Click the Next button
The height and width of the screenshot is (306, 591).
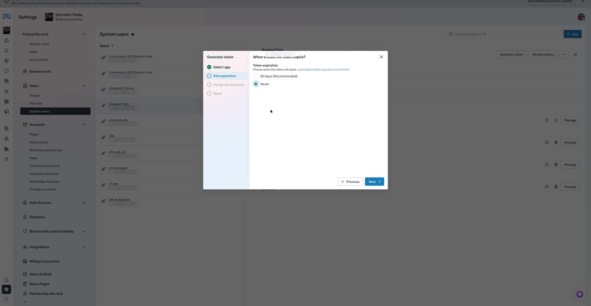point(374,181)
